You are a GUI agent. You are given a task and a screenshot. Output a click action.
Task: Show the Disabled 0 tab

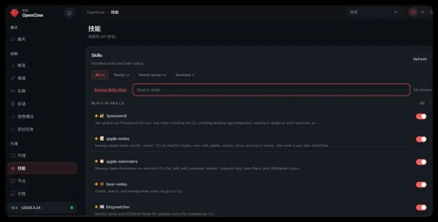point(185,75)
